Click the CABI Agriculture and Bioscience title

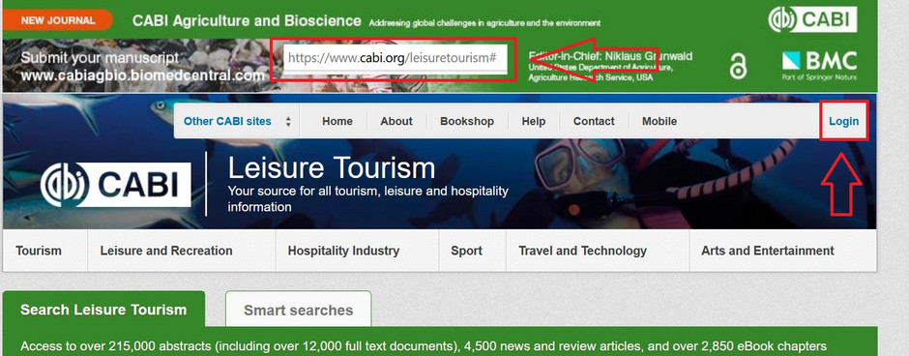point(247,21)
